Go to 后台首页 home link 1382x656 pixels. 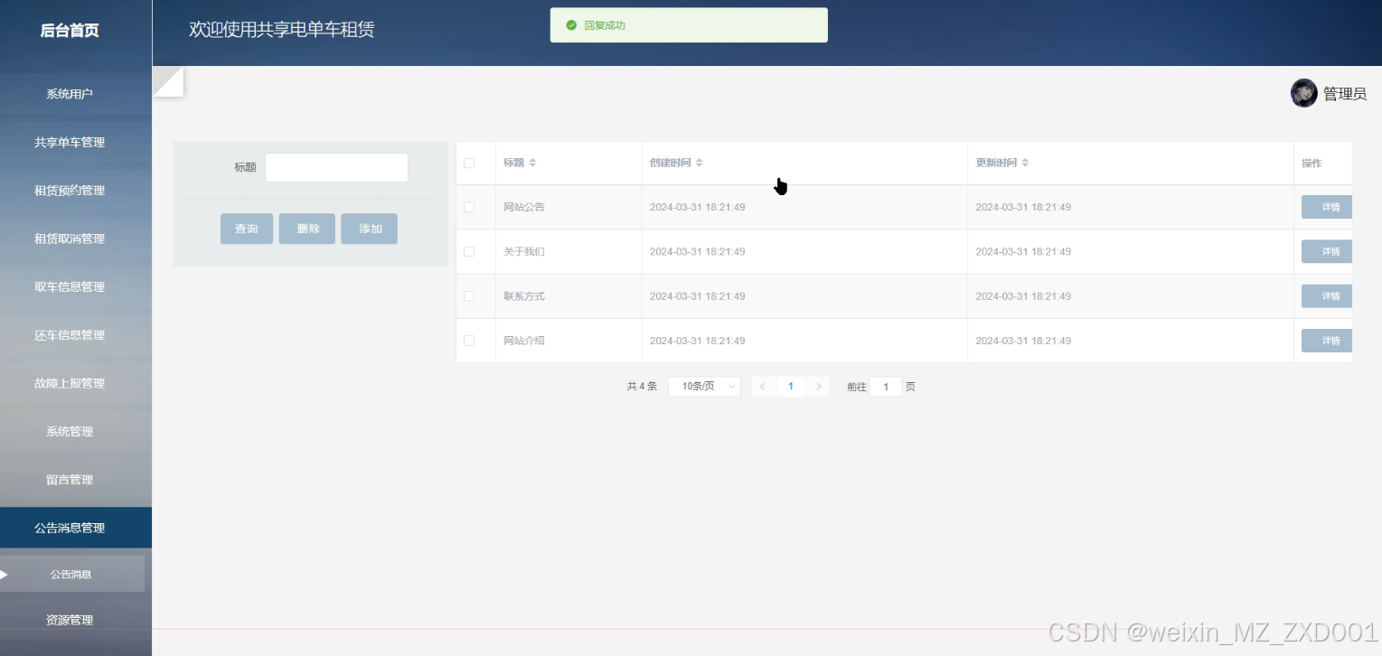(x=70, y=31)
